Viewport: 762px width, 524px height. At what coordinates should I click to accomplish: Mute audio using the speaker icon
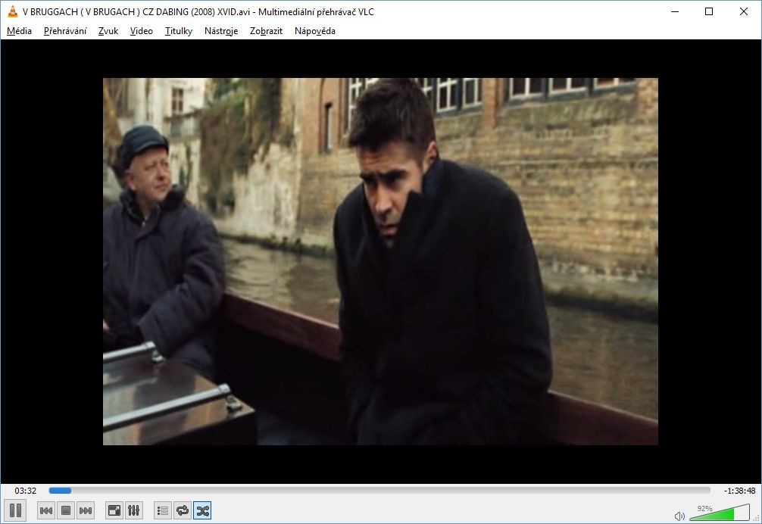(679, 516)
